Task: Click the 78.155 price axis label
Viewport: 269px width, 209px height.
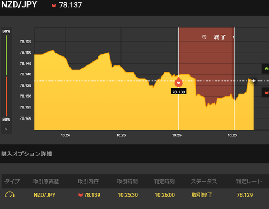Action: pyautogui.click(x=26, y=41)
